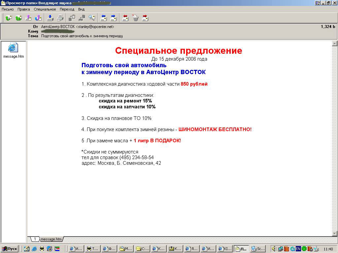
Task: Open the Письмо menu
Action: (x=8, y=9)
